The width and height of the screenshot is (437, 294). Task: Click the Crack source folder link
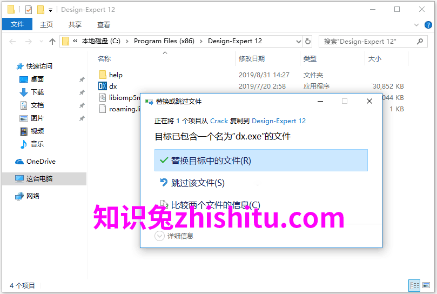point(219,121)
